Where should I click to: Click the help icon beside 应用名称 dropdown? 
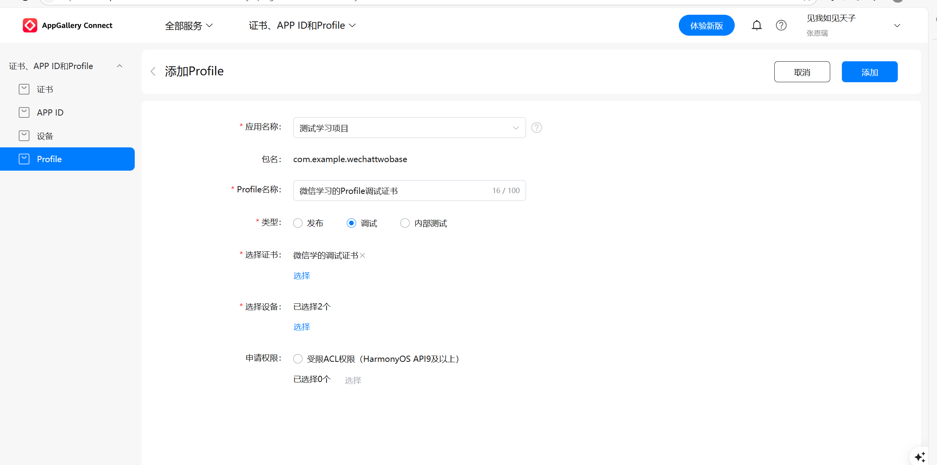tap(536, 128)
